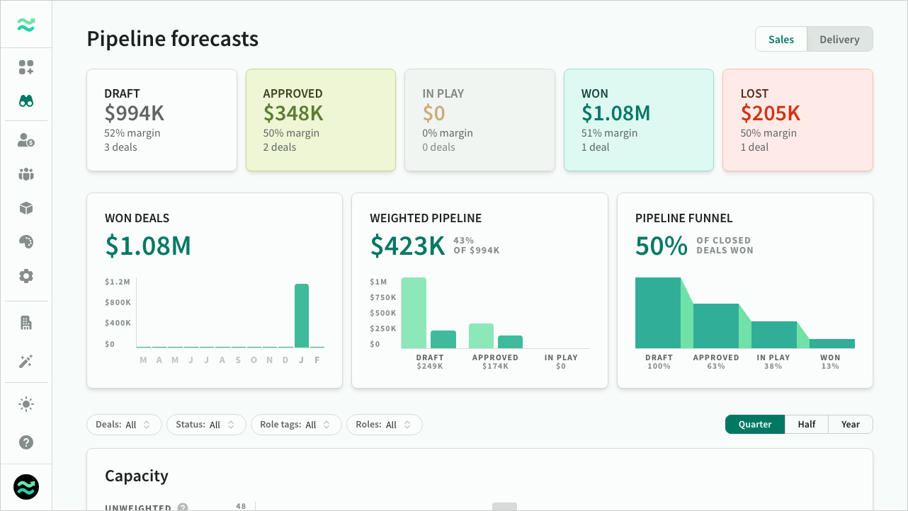This screenshot has height=511, width=908.
Task: Select the Year period tab
Action: tap(851, 425)
